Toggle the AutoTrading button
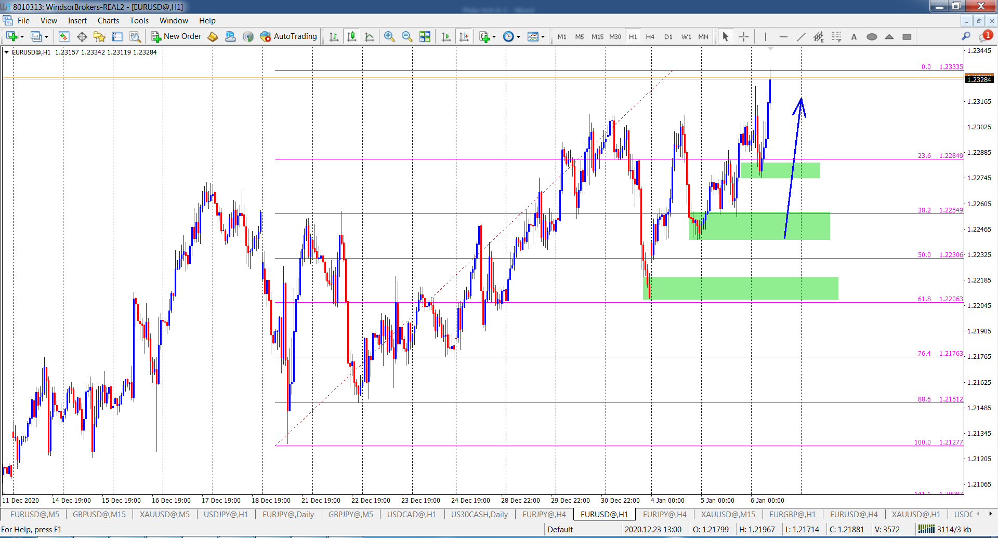The height and width of the screenshot is (538, 998). click(288, 36)
